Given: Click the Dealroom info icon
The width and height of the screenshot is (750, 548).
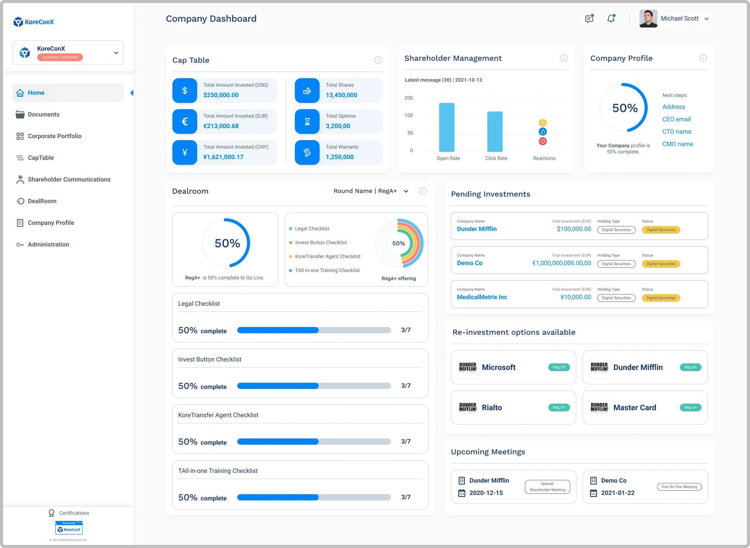Looking at the screenshot, I should point(423,191).
